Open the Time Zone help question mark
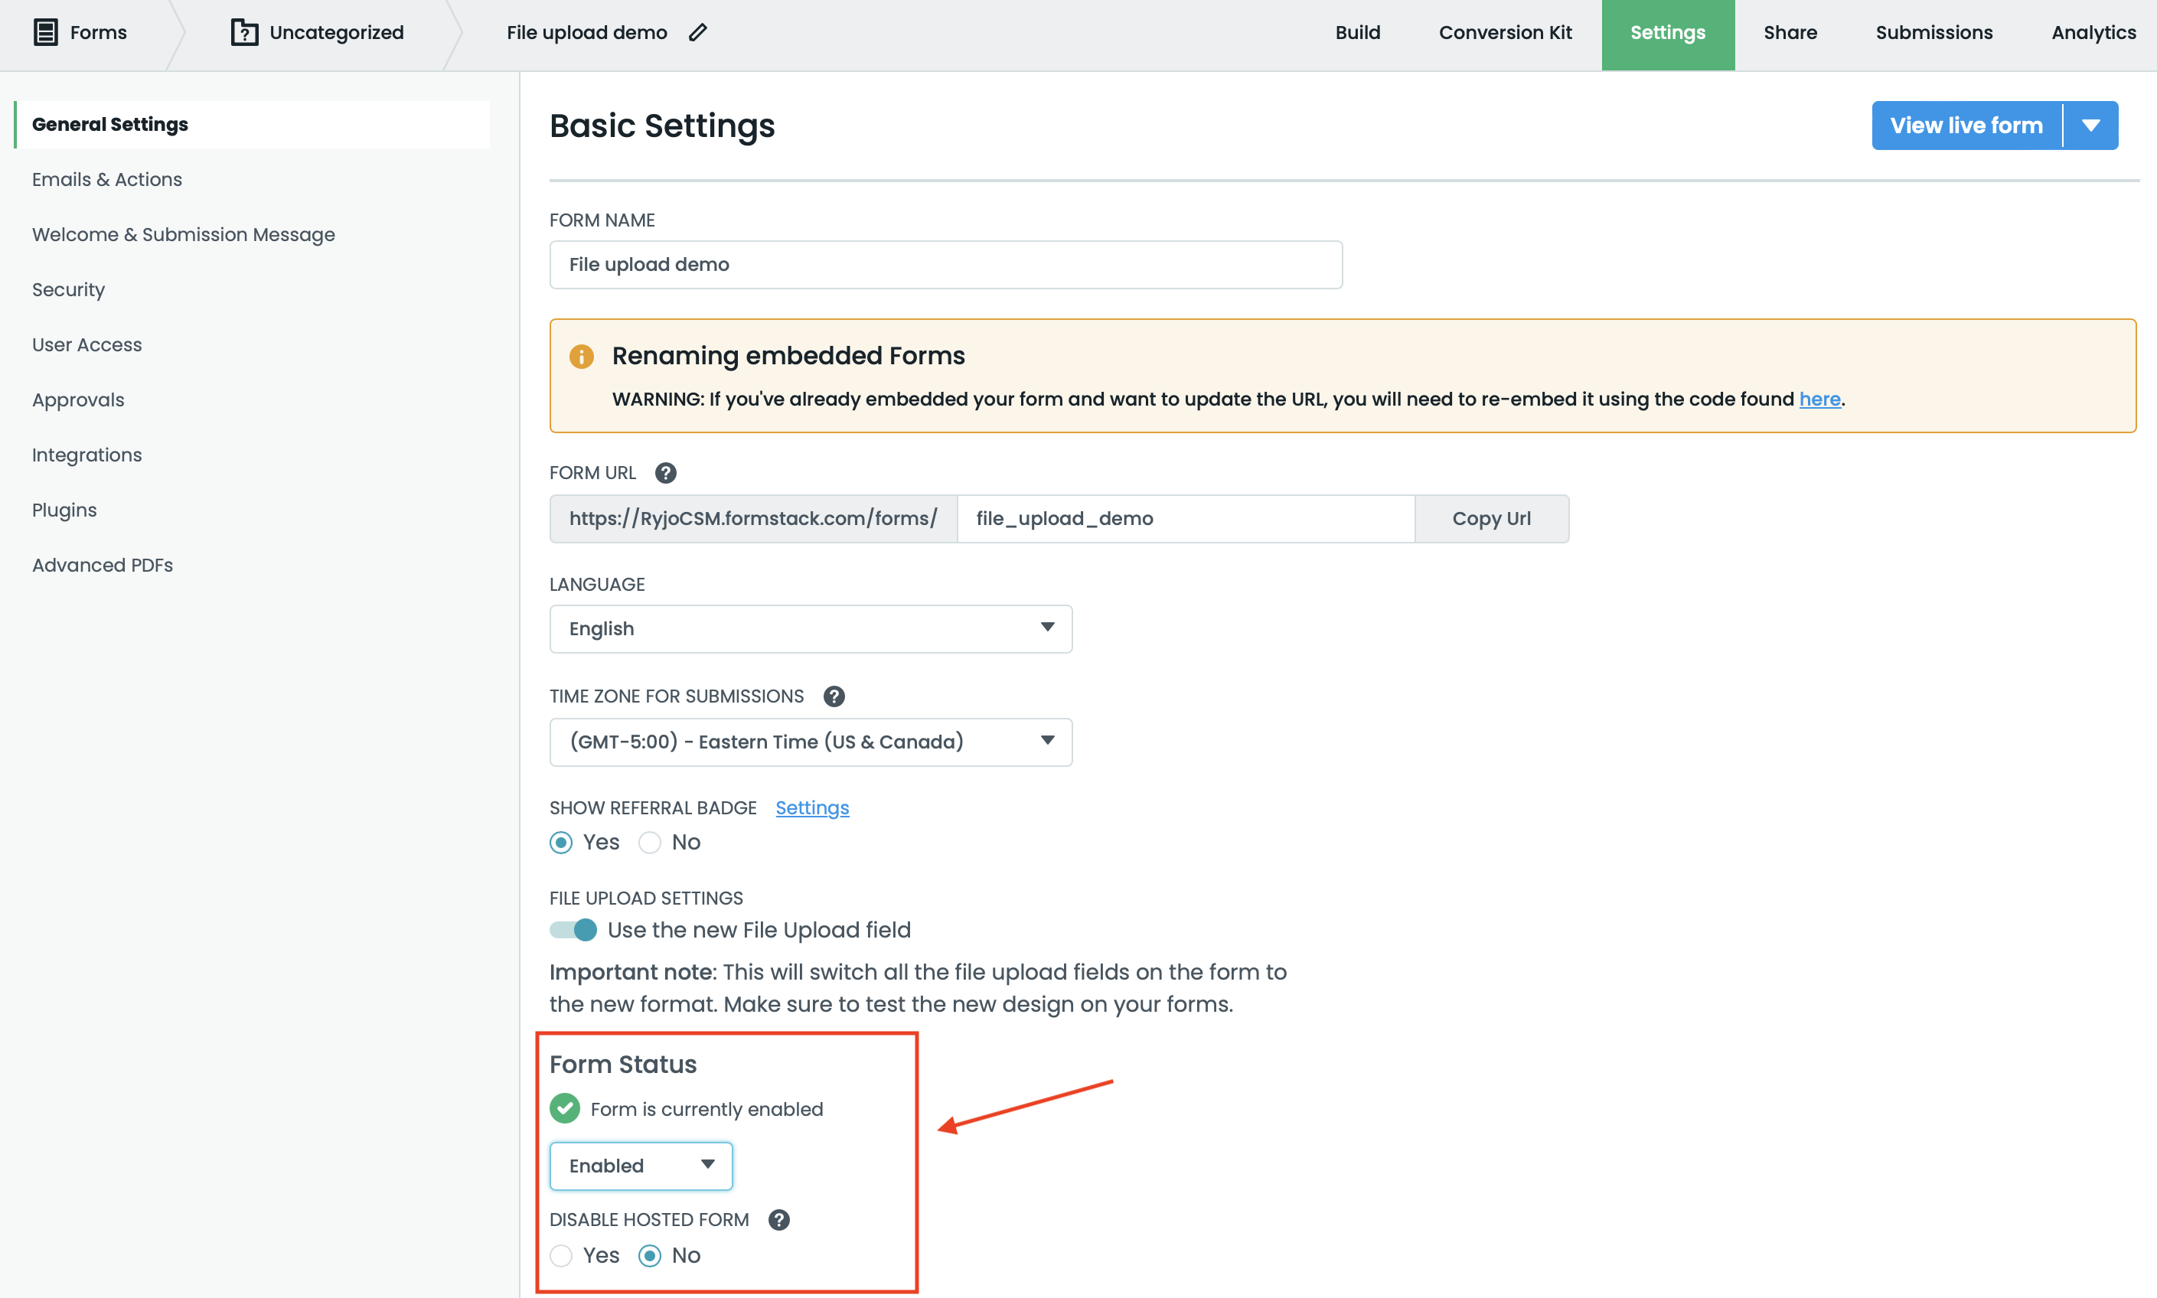 coord(834,696)
